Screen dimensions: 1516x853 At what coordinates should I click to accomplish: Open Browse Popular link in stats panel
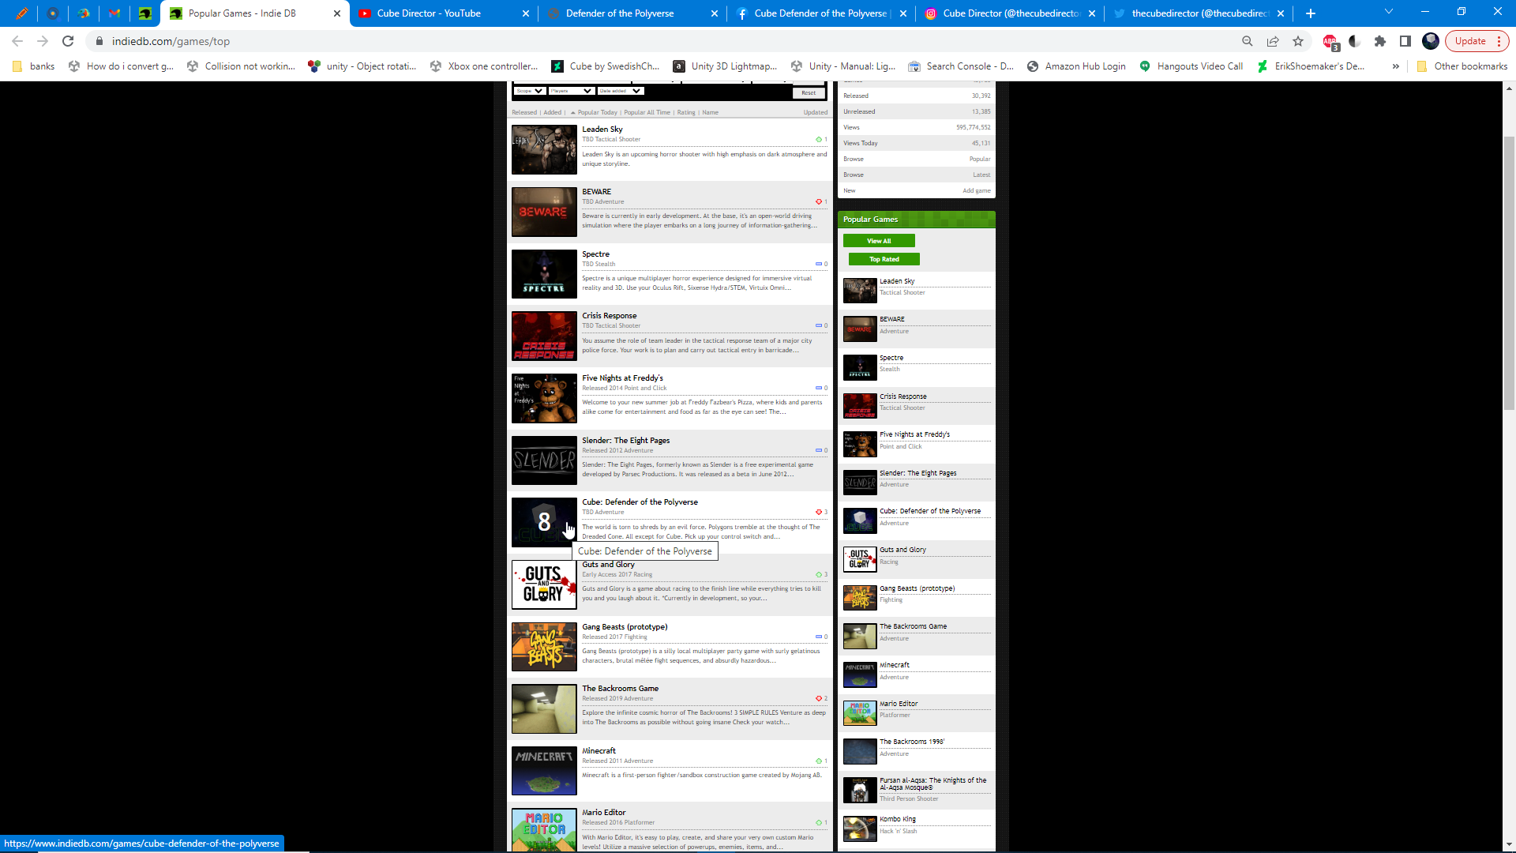[x=979, y=159]
